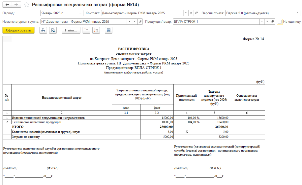This screenshot has width=302, height=185.
Task: Go forward using the right arrow
Action: 16,5
